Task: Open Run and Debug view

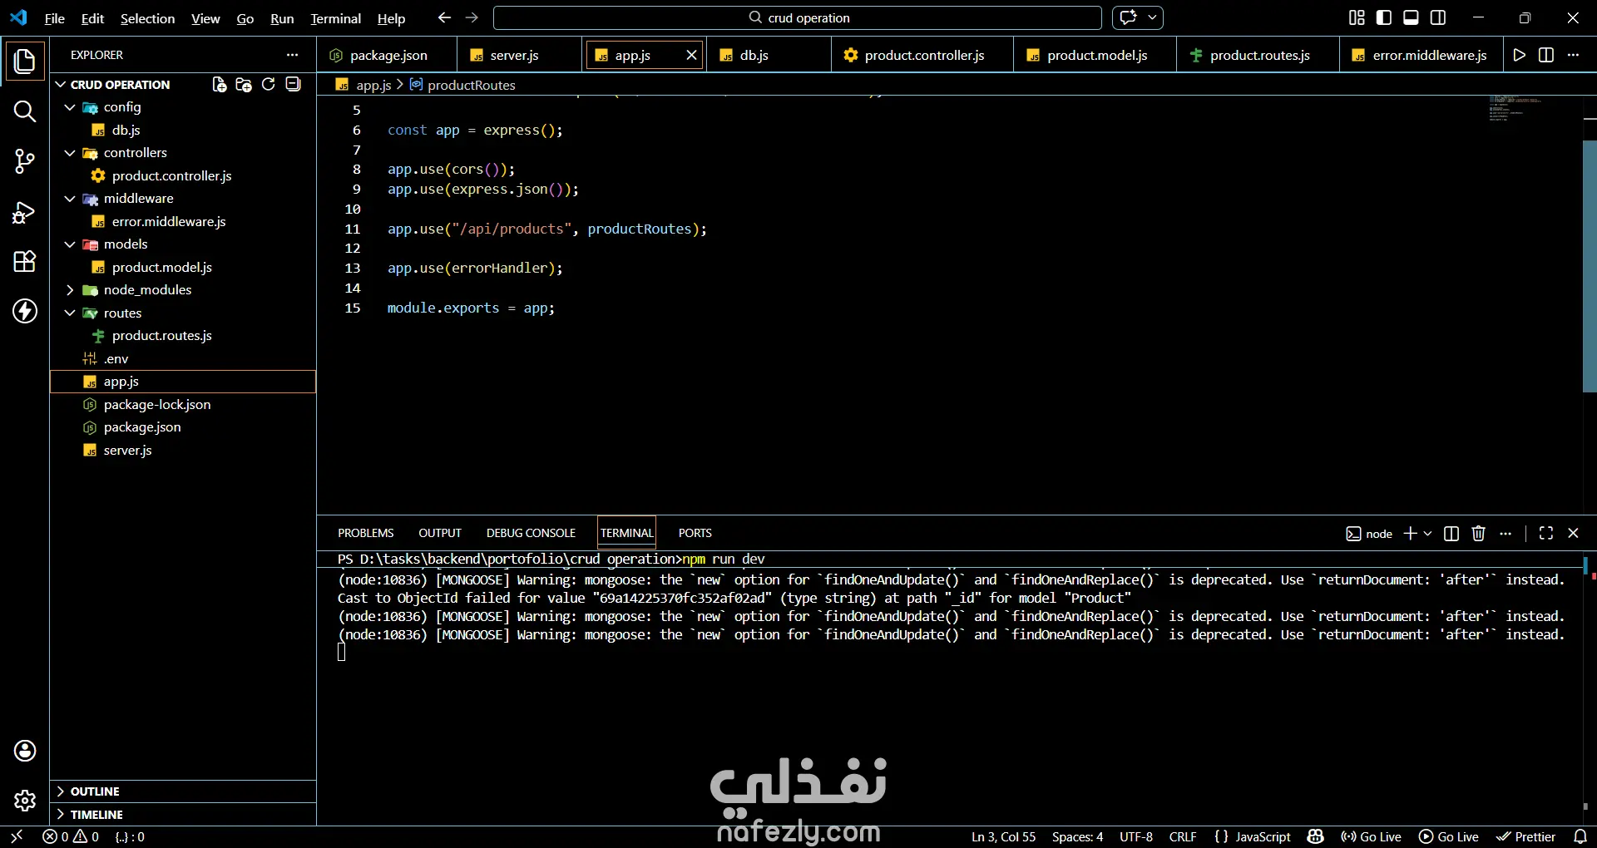Action: point(25,213)
